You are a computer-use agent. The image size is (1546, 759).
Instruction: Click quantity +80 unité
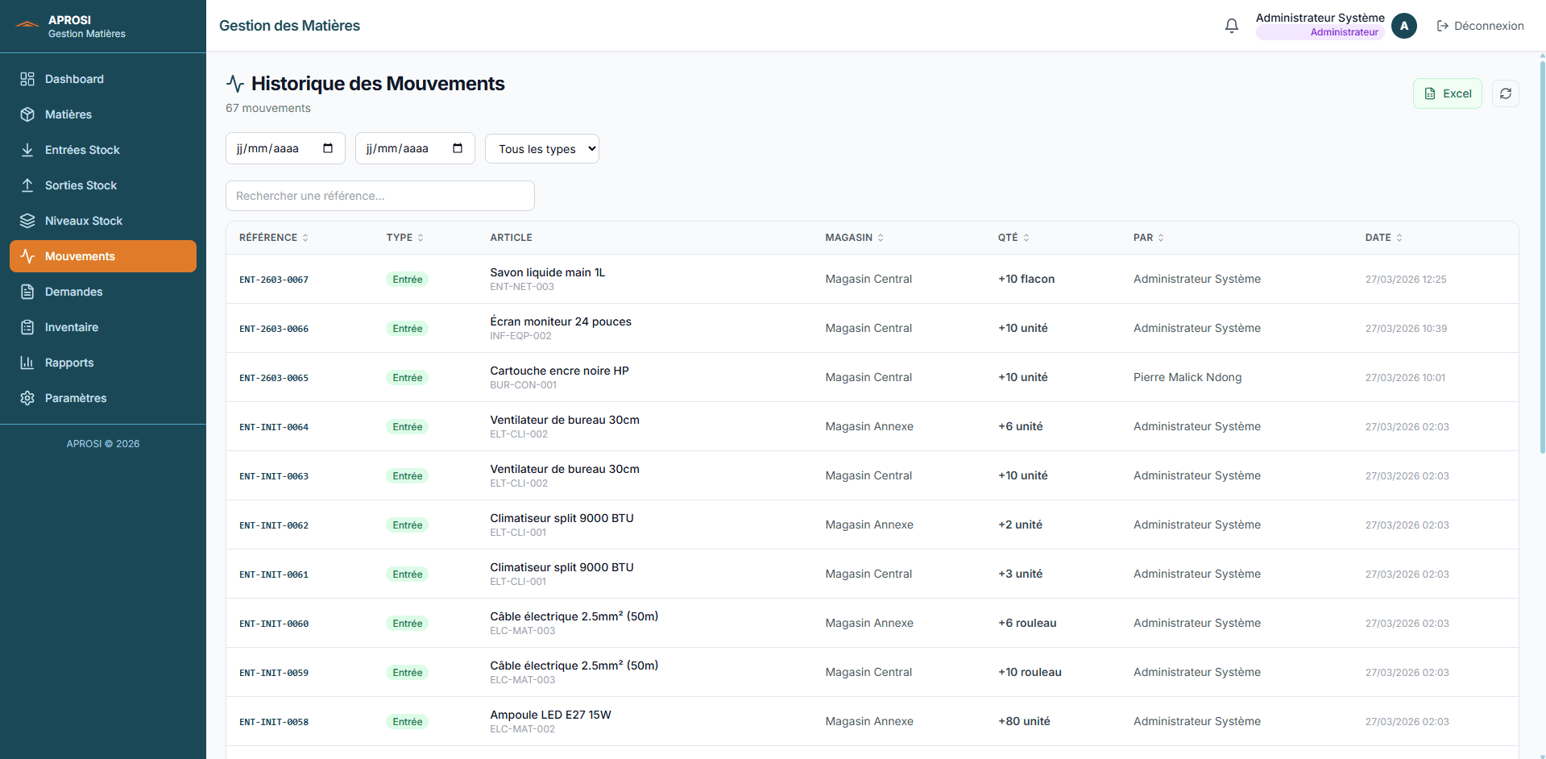pos(1024,721)
